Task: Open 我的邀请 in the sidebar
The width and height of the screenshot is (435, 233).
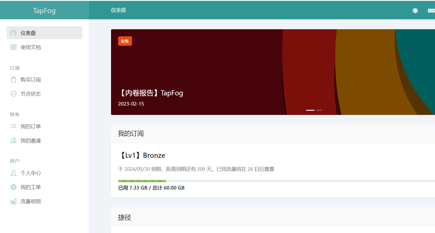Action: 44,140
